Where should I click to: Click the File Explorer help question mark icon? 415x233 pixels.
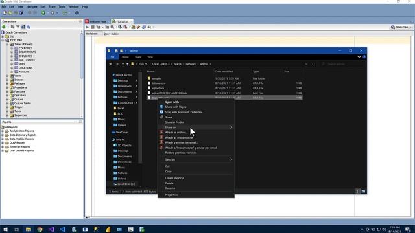364,57
